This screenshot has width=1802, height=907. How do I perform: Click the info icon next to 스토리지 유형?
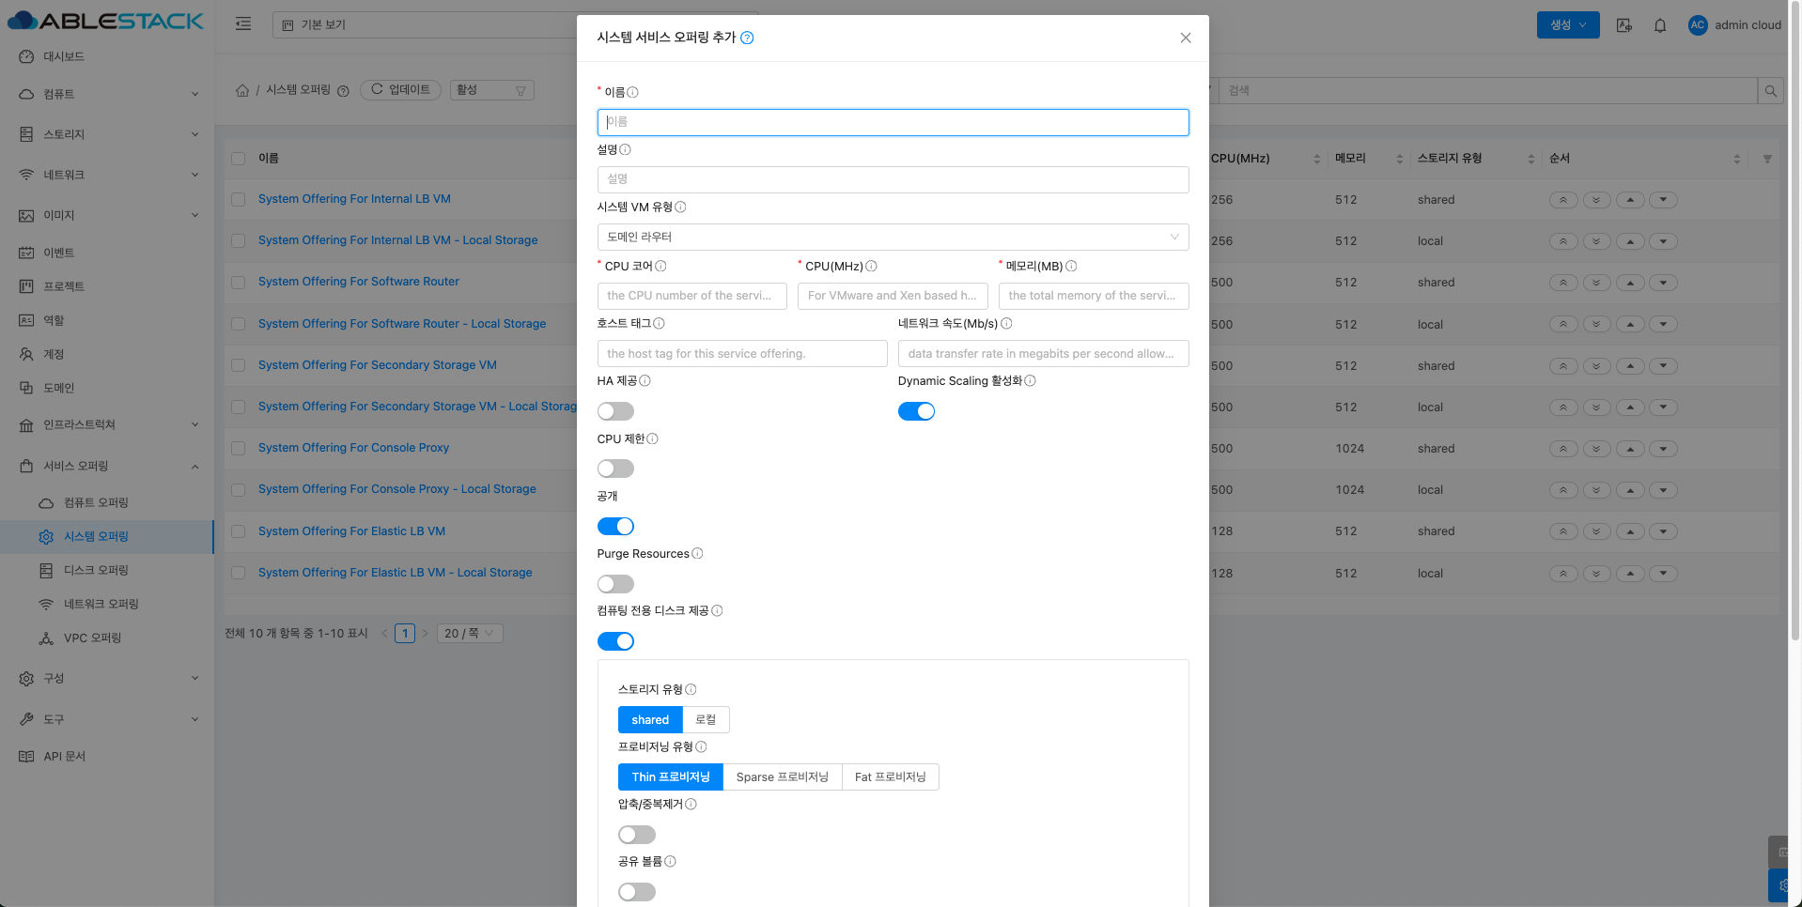(x=691, y=689)
